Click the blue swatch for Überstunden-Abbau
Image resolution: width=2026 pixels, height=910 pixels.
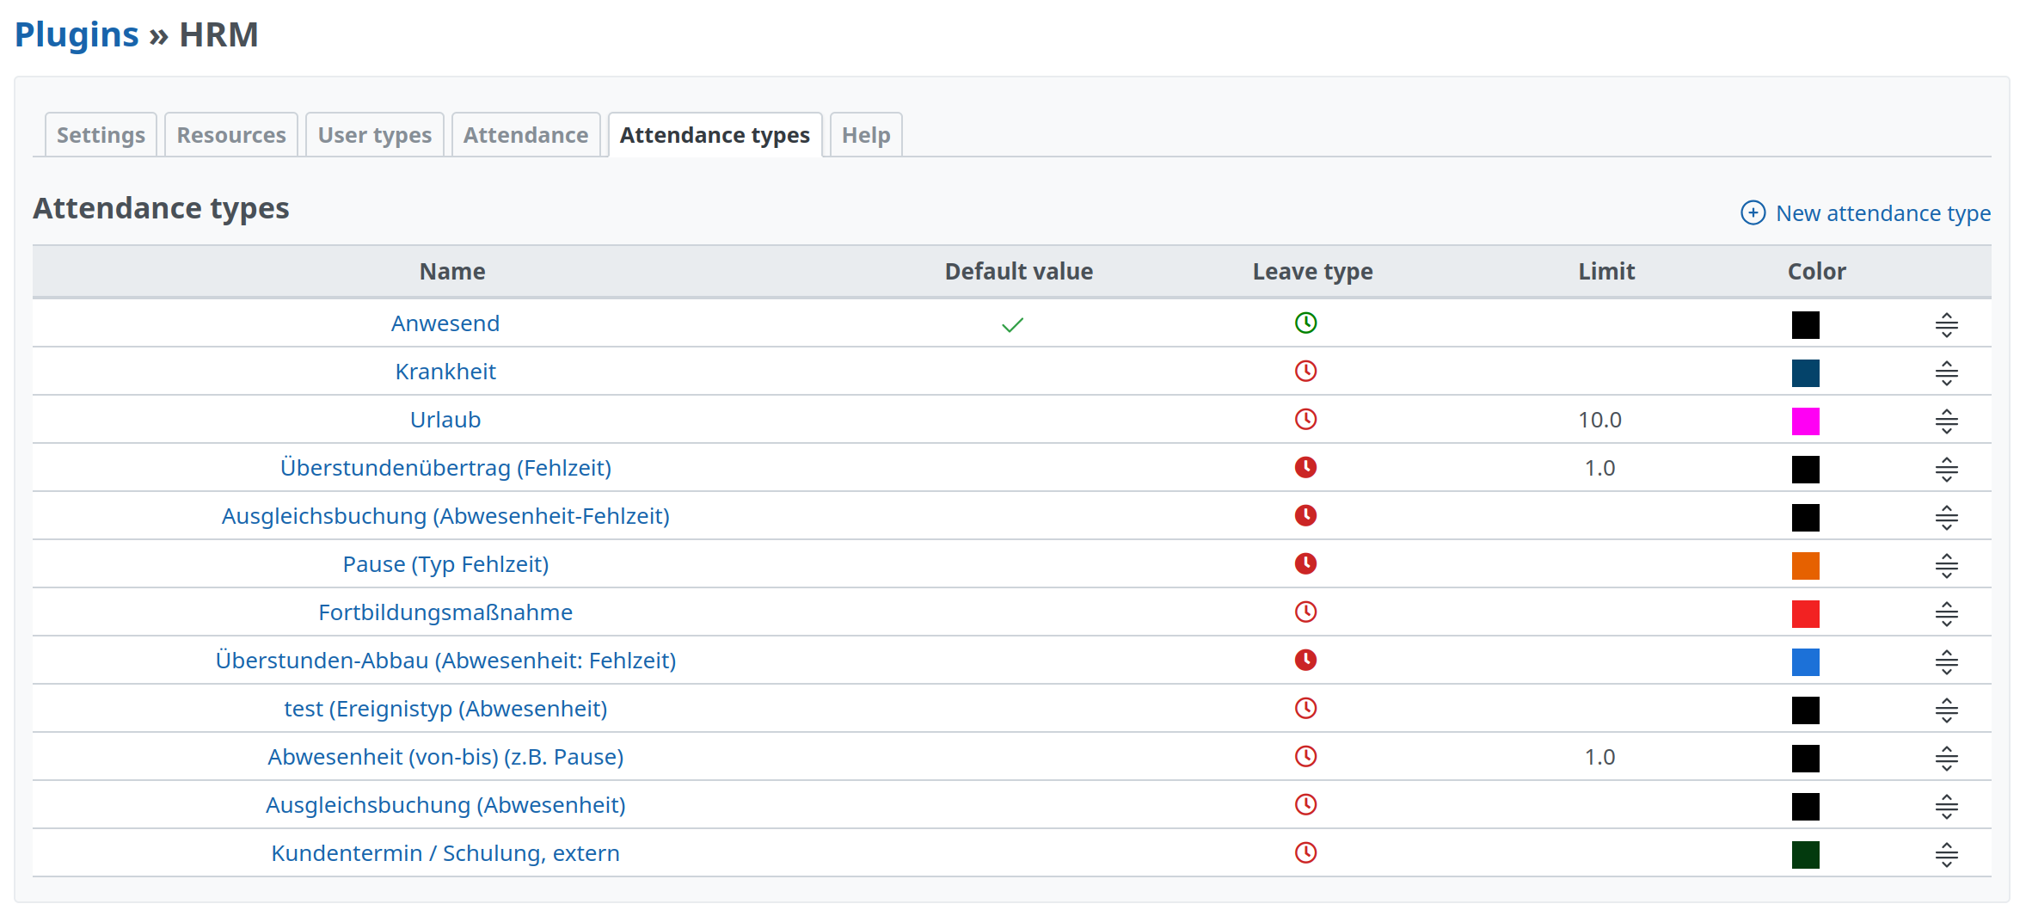click(1805, 662)
